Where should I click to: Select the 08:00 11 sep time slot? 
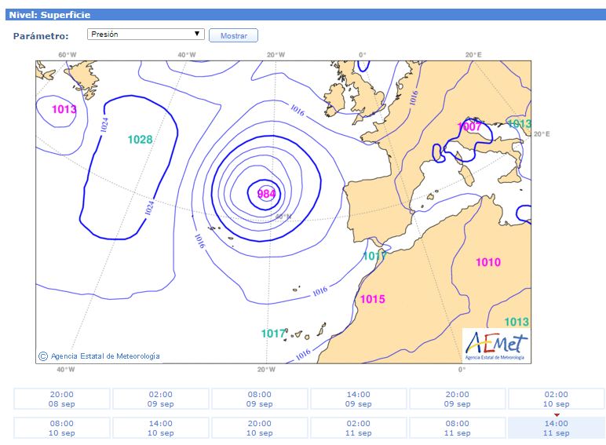pos(458,428)
